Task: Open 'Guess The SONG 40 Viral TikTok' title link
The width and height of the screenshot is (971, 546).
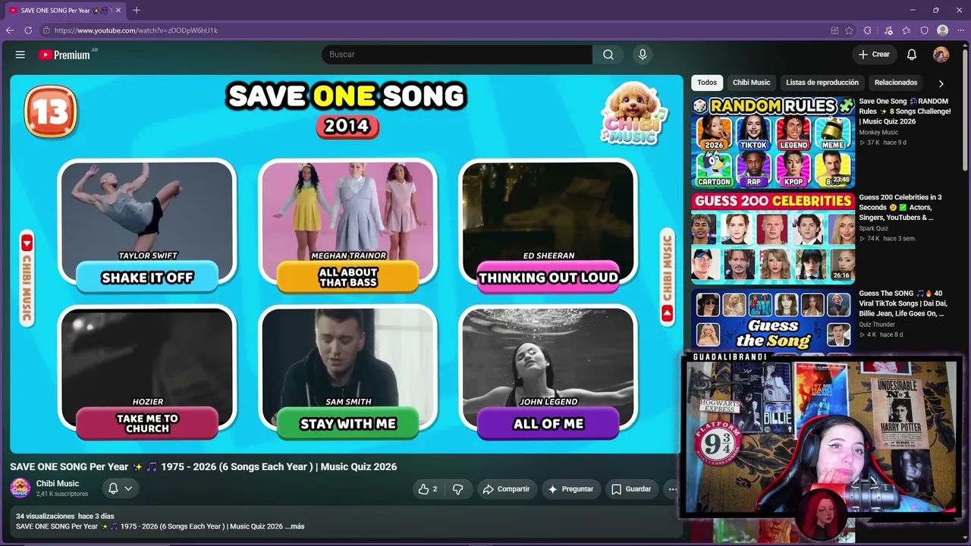Action: click(902, 303)
